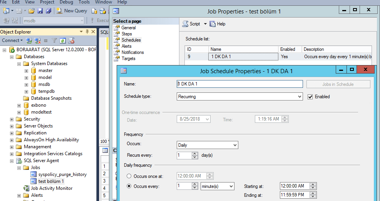Open the Steps page
Screen dimensions: 380x201
point(127,34)
